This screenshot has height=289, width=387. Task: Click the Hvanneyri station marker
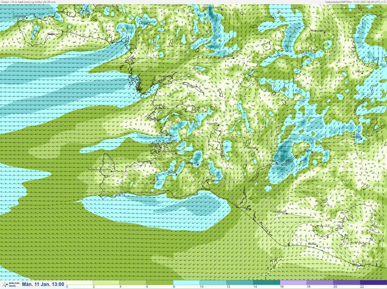pyautogui.click(x=172, y=78)
